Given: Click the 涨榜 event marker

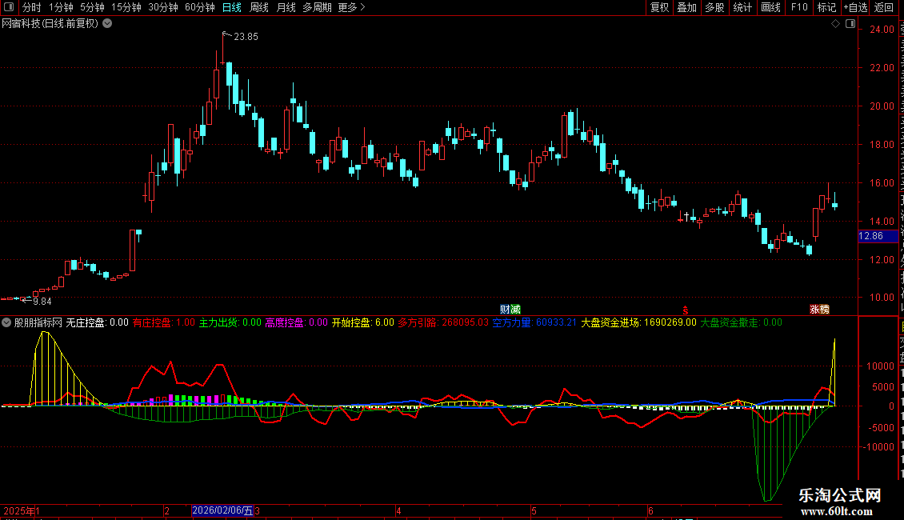Looking at the screenshot, I should pos(819,310).
